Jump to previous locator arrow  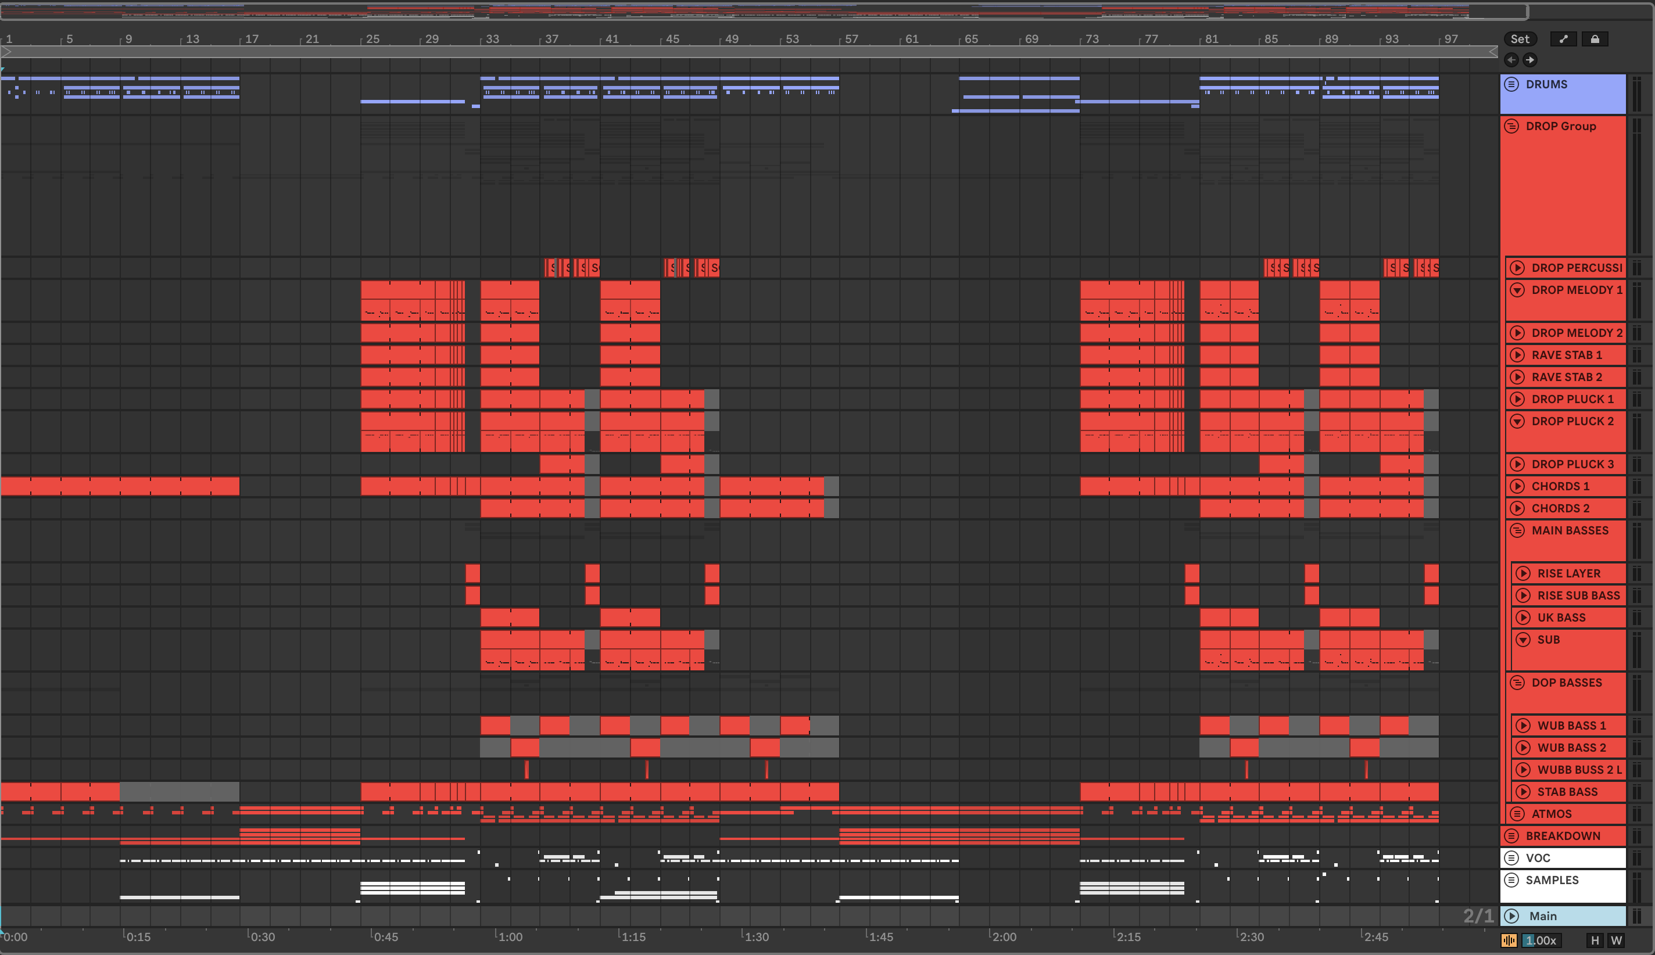coord(1511,60)
